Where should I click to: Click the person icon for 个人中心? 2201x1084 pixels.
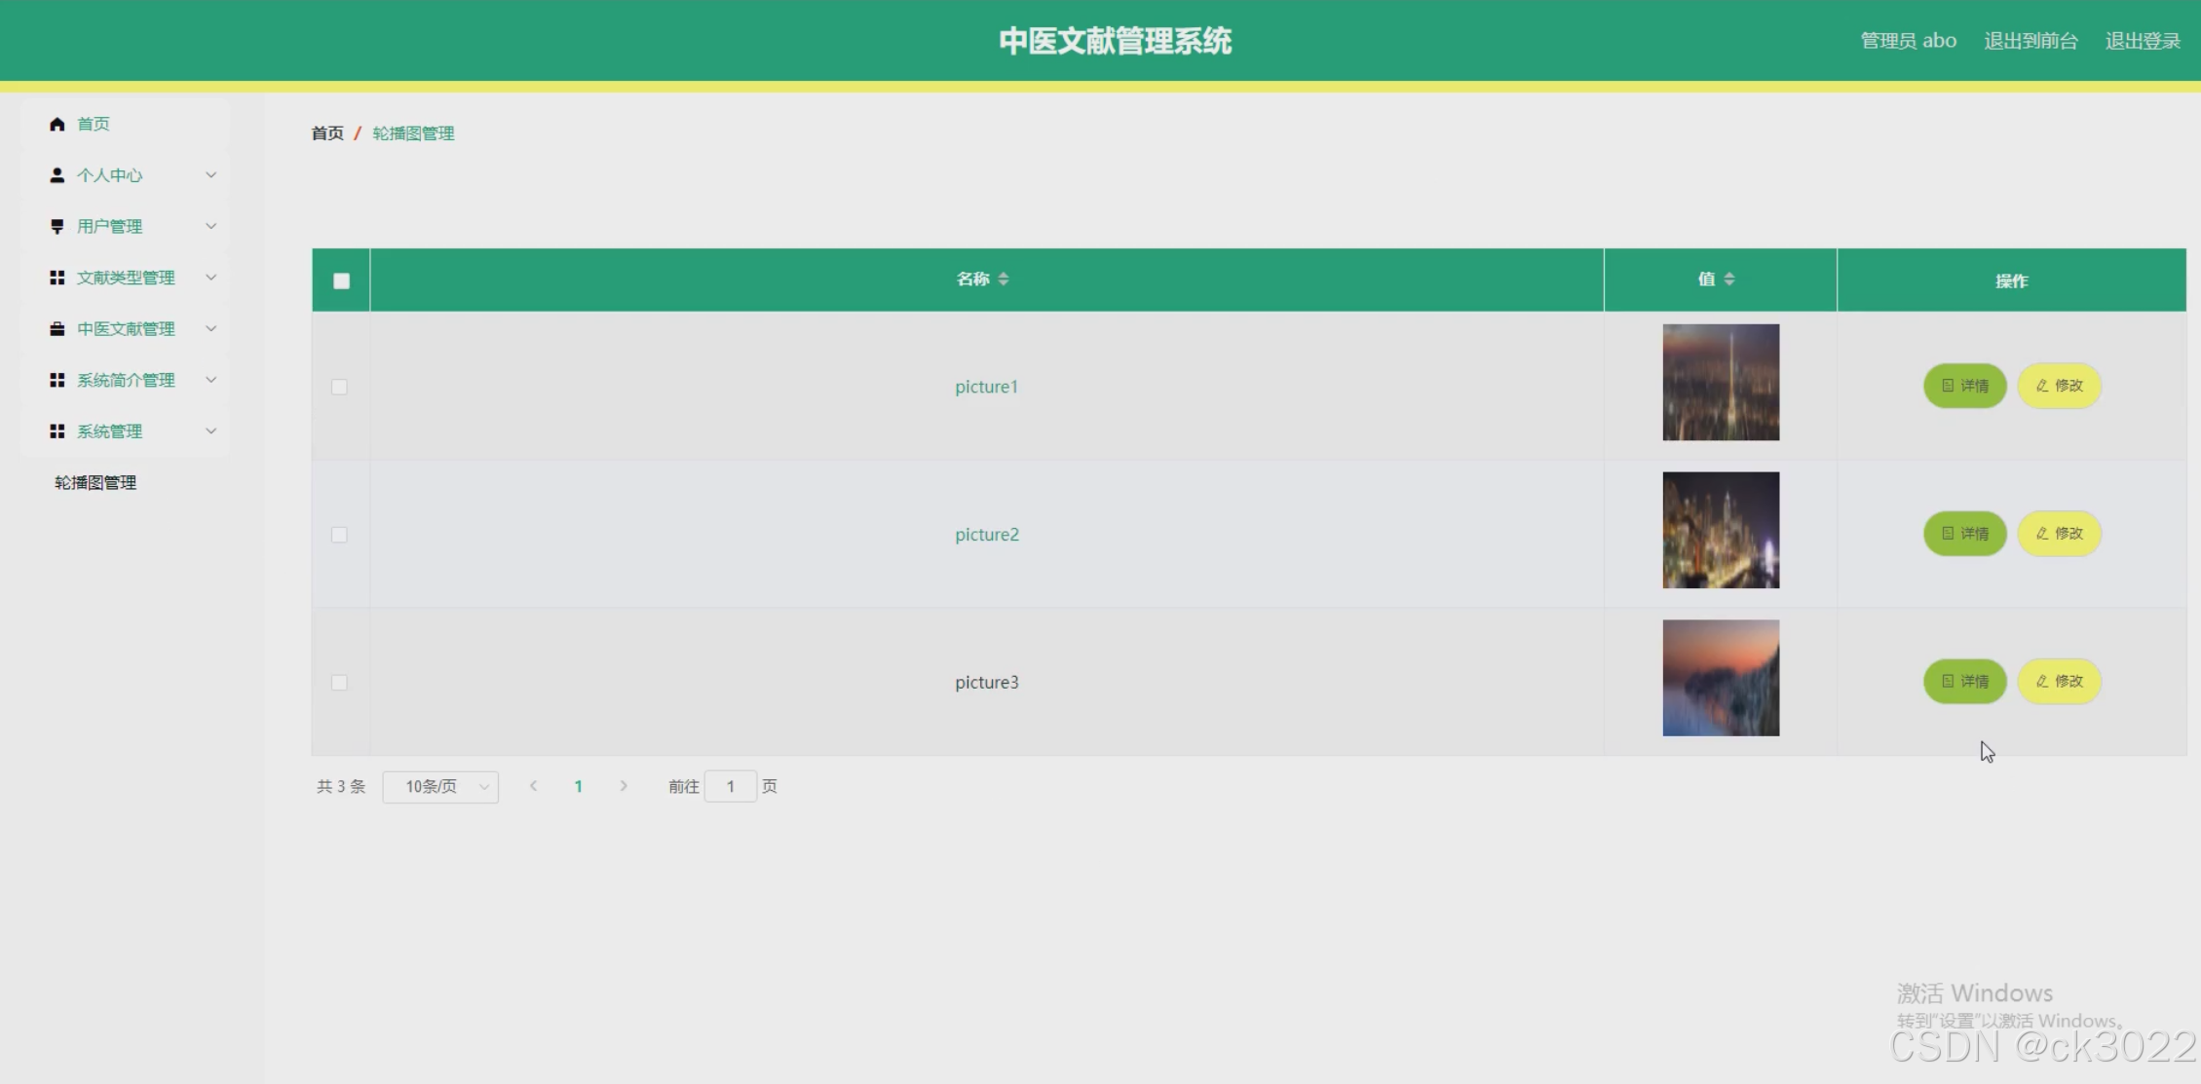tap(57, 175)
